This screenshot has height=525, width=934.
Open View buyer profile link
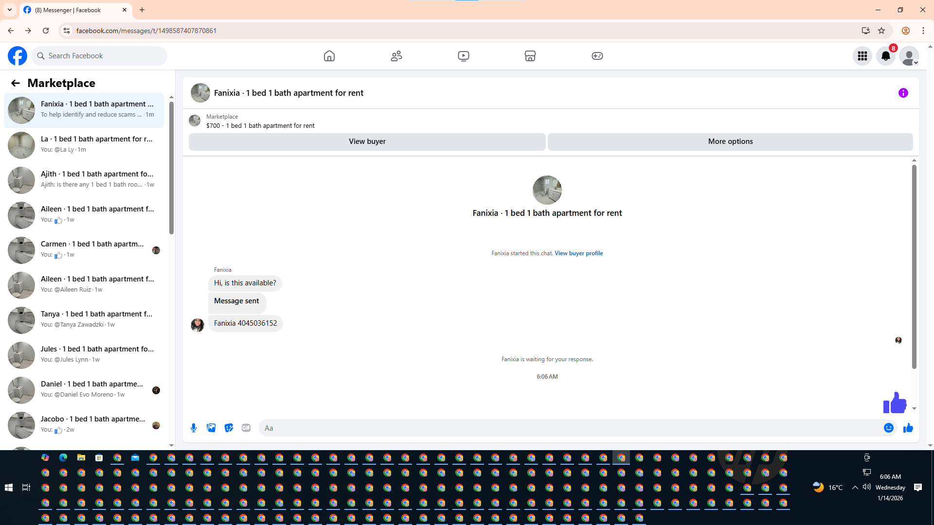click(578, 253)
